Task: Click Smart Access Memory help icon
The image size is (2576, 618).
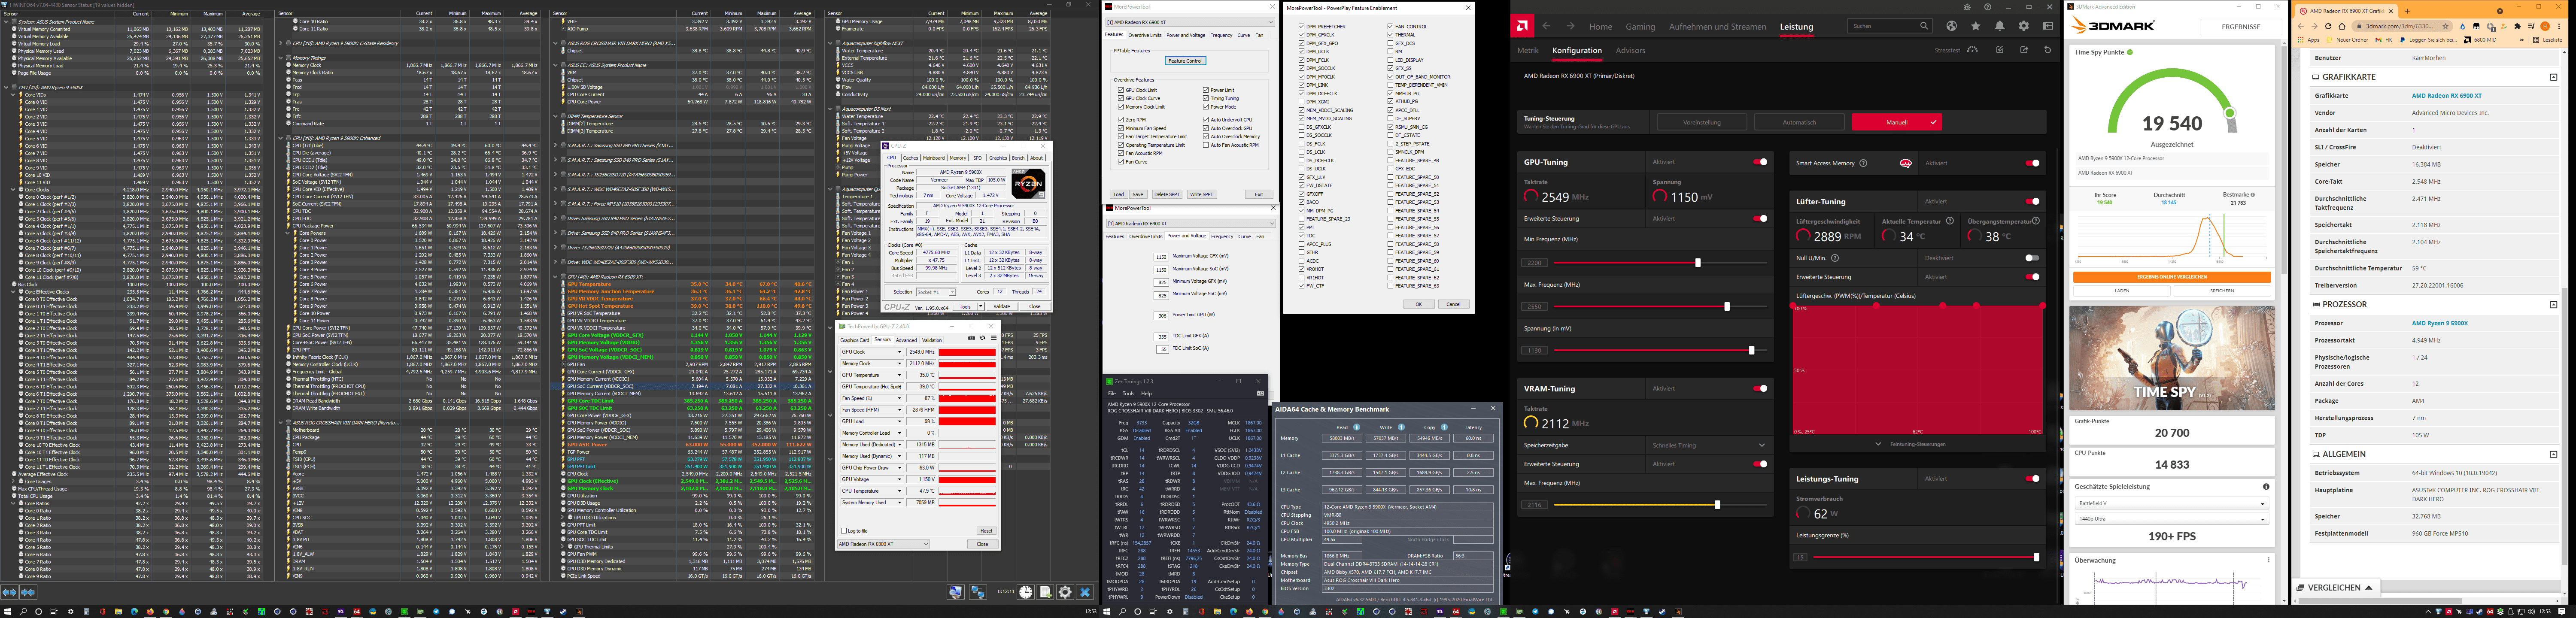Action: [1862, 163]
